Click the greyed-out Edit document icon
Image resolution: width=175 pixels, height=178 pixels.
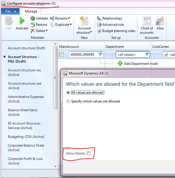pos(8,21)
